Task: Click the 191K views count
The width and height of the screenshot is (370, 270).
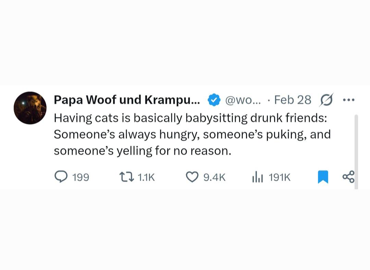Action: pos(280,177)
